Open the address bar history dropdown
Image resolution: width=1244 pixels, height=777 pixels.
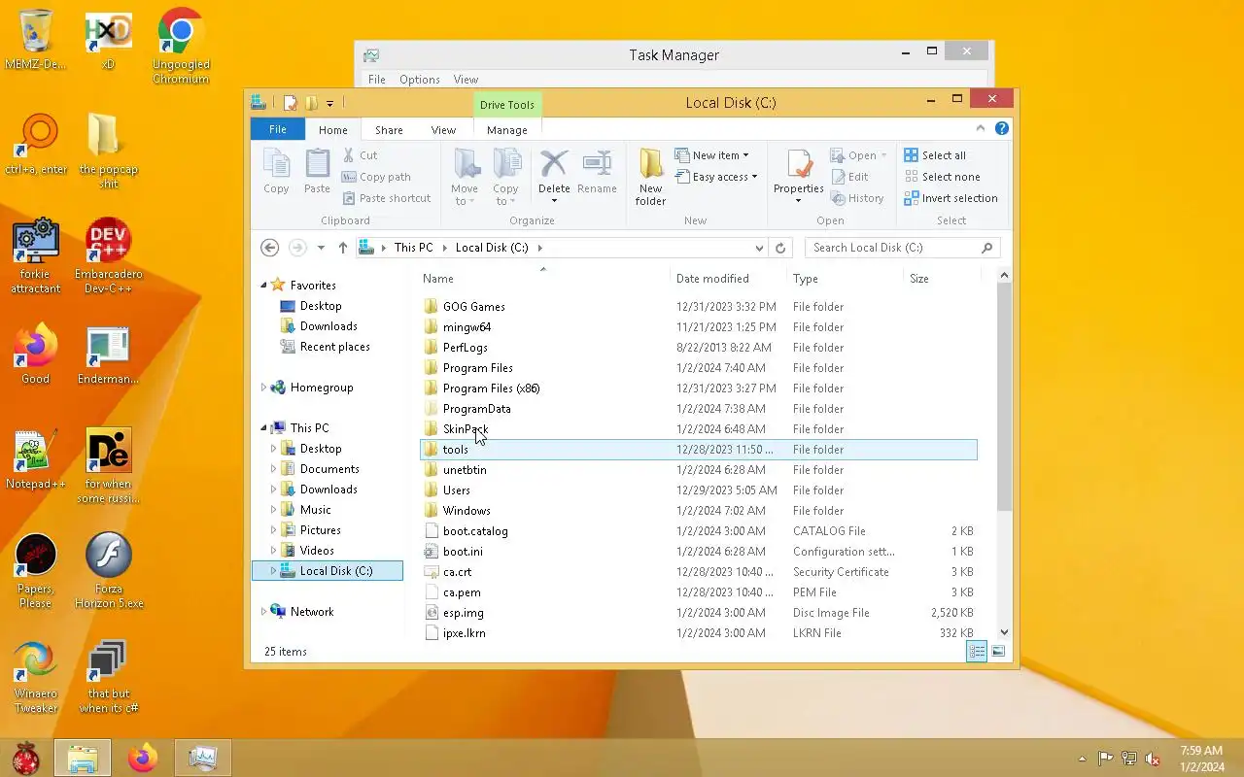point(759,248)
